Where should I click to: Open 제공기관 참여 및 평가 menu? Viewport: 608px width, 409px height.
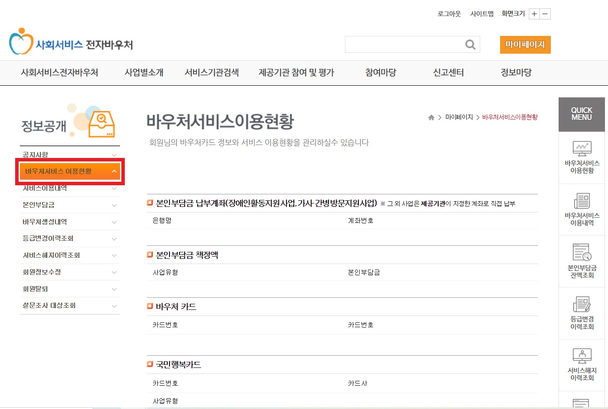pos(296,73)
